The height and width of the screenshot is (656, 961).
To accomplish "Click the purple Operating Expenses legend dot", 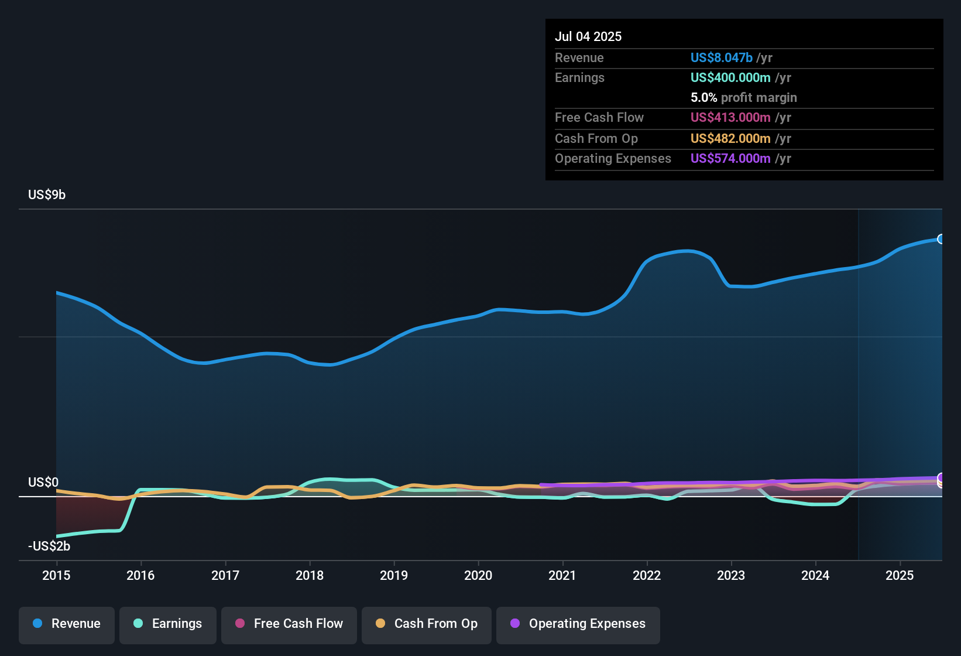I will pos(516,624).
